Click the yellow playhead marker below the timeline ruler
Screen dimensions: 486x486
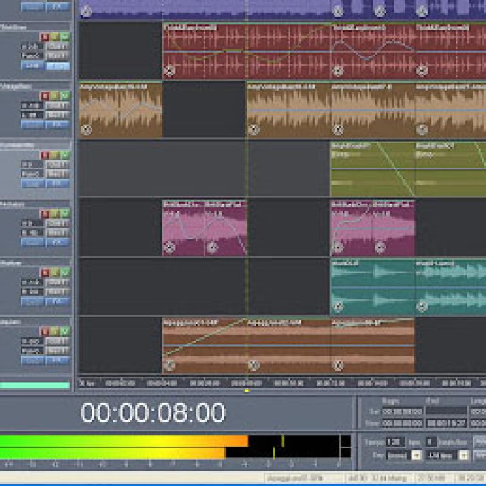point(247,391)
